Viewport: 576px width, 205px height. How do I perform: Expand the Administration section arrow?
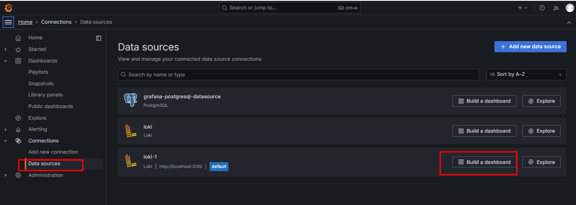[5, 175]
